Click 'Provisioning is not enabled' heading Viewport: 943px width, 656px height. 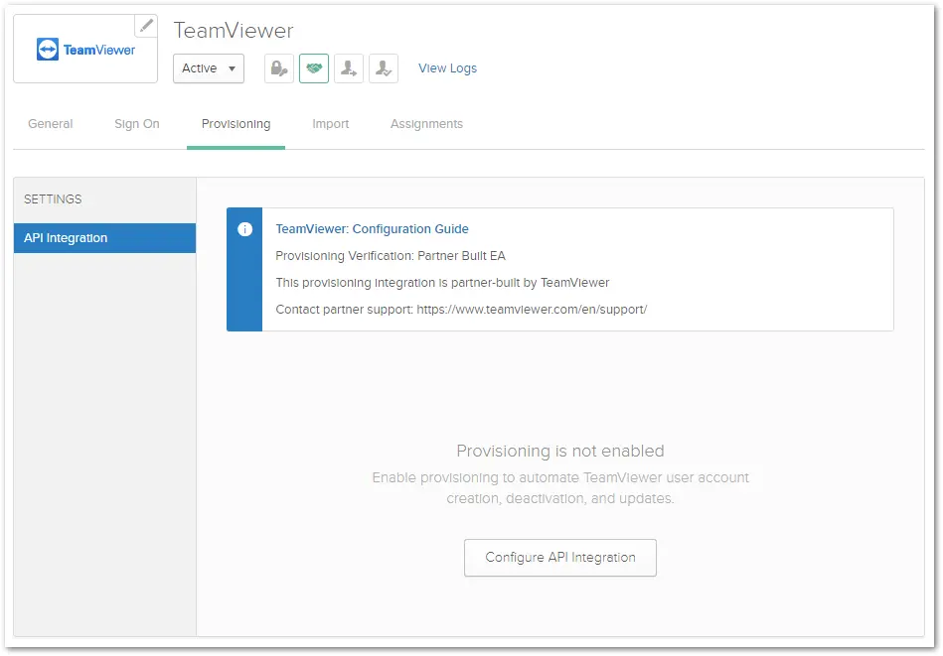[559, 451]
